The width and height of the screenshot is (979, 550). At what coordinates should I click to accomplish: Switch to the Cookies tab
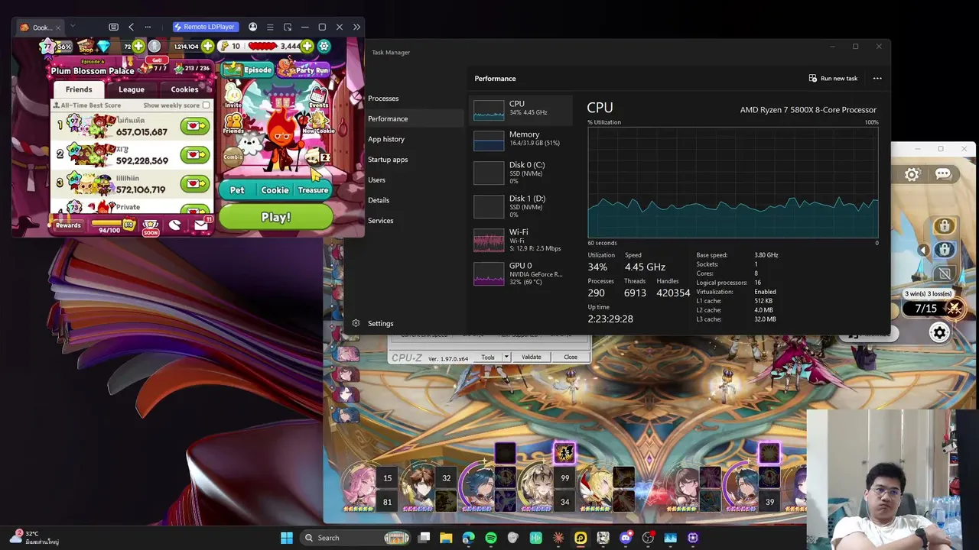[184, 89]
